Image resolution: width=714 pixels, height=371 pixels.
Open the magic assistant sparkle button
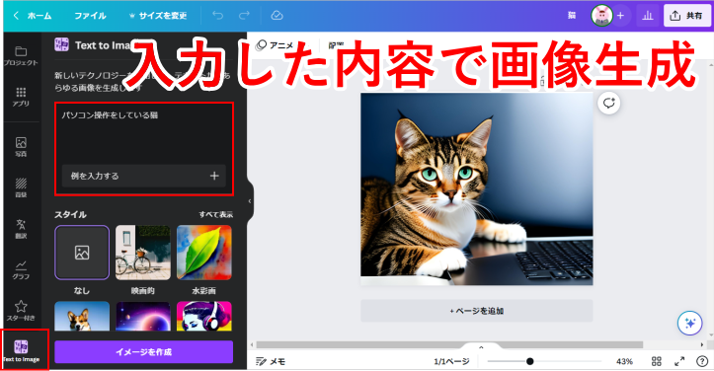pyautogui.click(x=690, y=324)
